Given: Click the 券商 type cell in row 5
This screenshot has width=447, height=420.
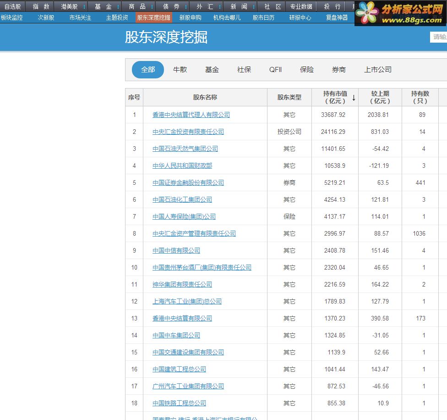Looking at the screenshot, I should click(x=289, y=182).
